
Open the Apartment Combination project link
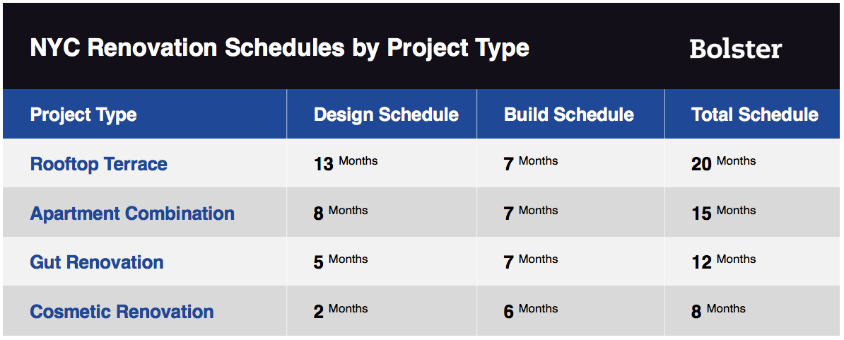pyautogui.click(x=132, y=213)
